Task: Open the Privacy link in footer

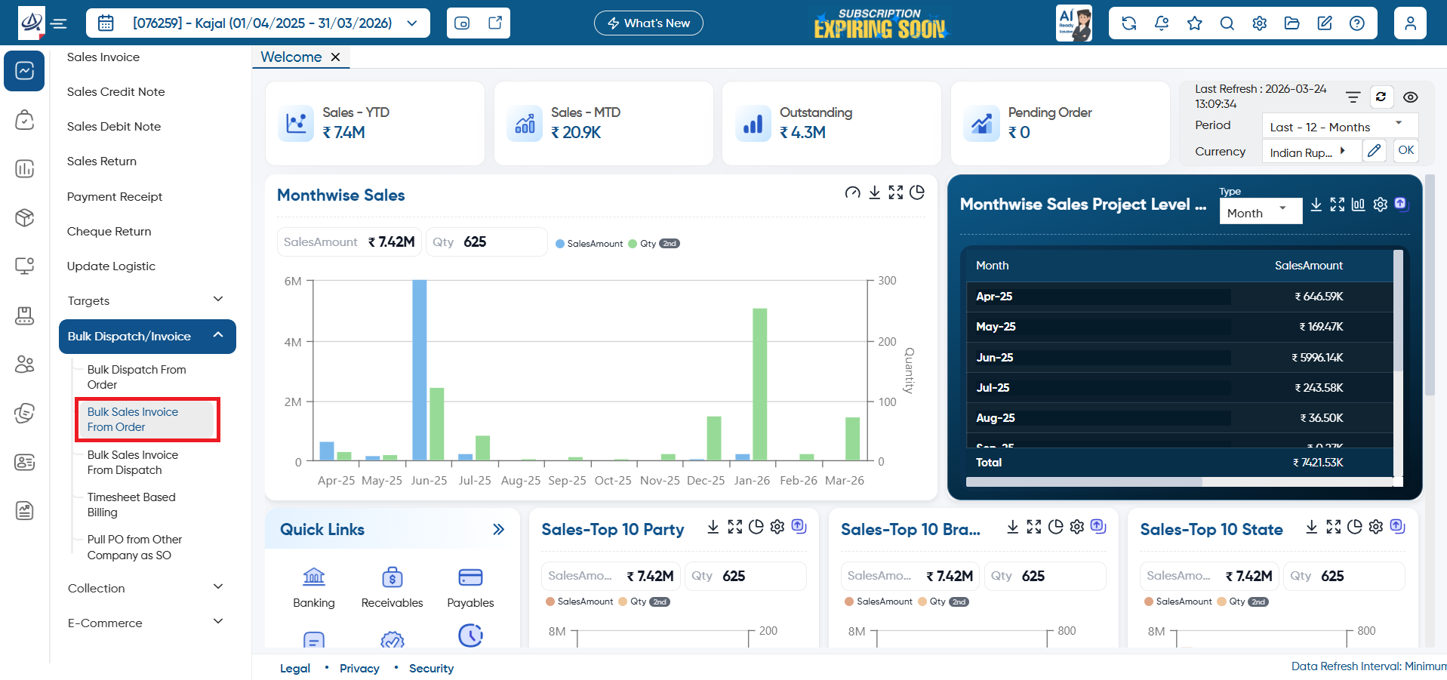Action: point(359,669)
